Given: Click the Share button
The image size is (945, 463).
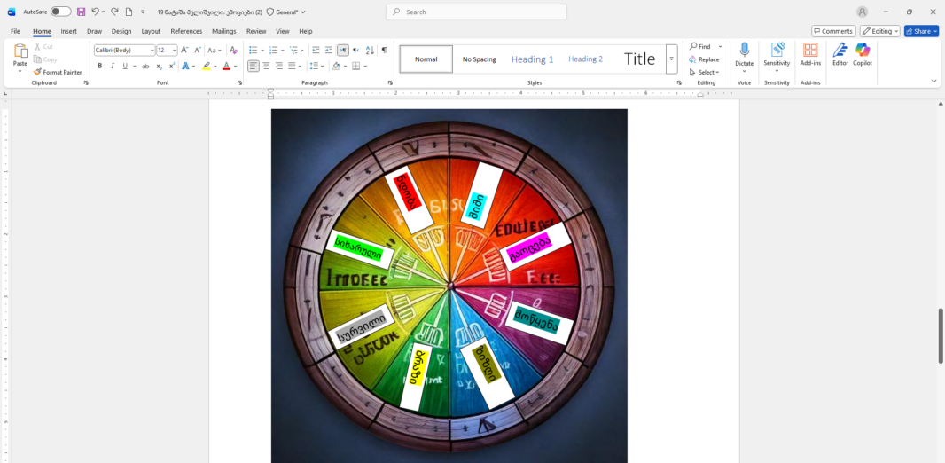Looking at the screenshot, I should [921, 31].
